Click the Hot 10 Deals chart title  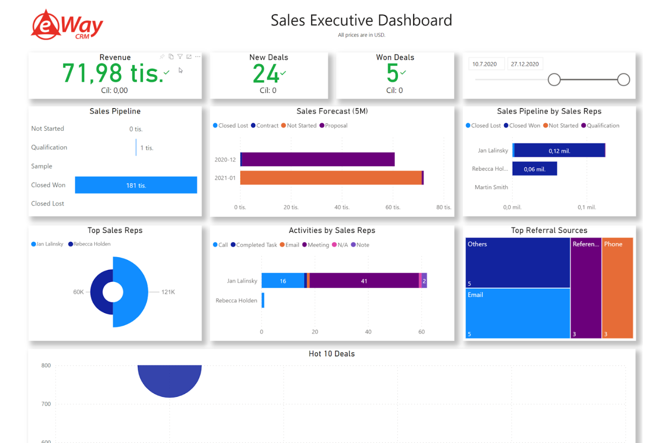(332, 354)
